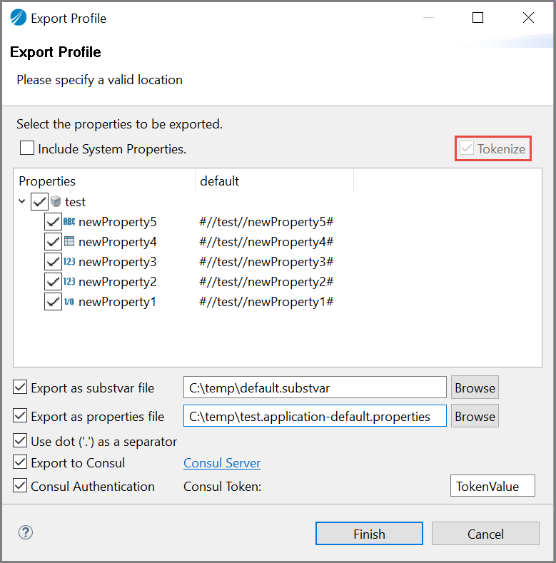Click the Consul Token input field

pos(492,486)
